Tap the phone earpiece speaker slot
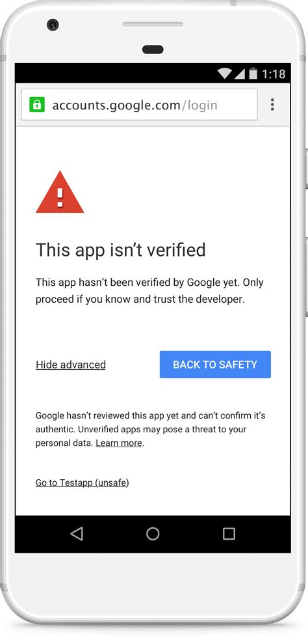Image resolution: width=308 pixels, height=638 pixels. click(x=153, y=25)
